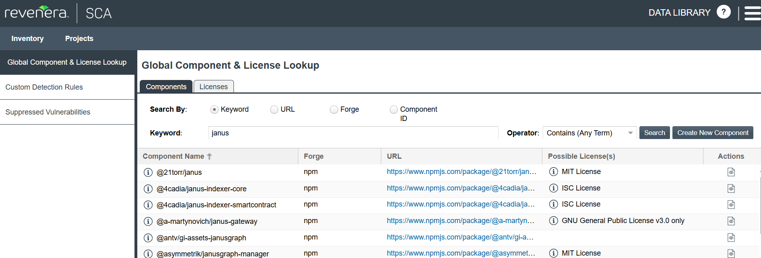Open action icon for @21torr/janus row
Image resolution: width=761 pixels, height=258 pixels.
tap(731, 172)
